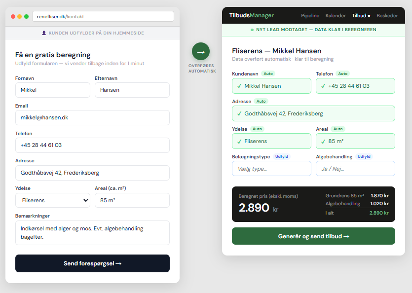The width and height of the screenshot is (412, 293).
Task: Click the green checkmark beside Mikkel Hansen
Action: click(x=240, y=85)
